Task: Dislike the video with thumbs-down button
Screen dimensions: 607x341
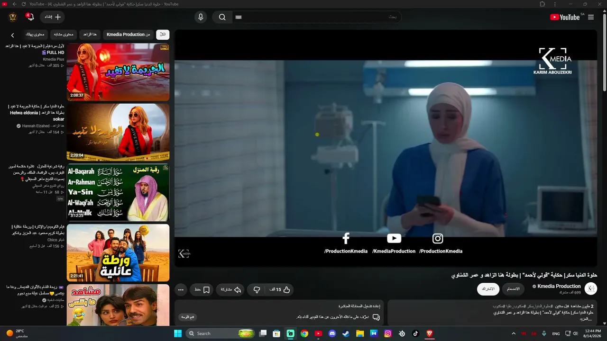Action: (x=257, y=290)
